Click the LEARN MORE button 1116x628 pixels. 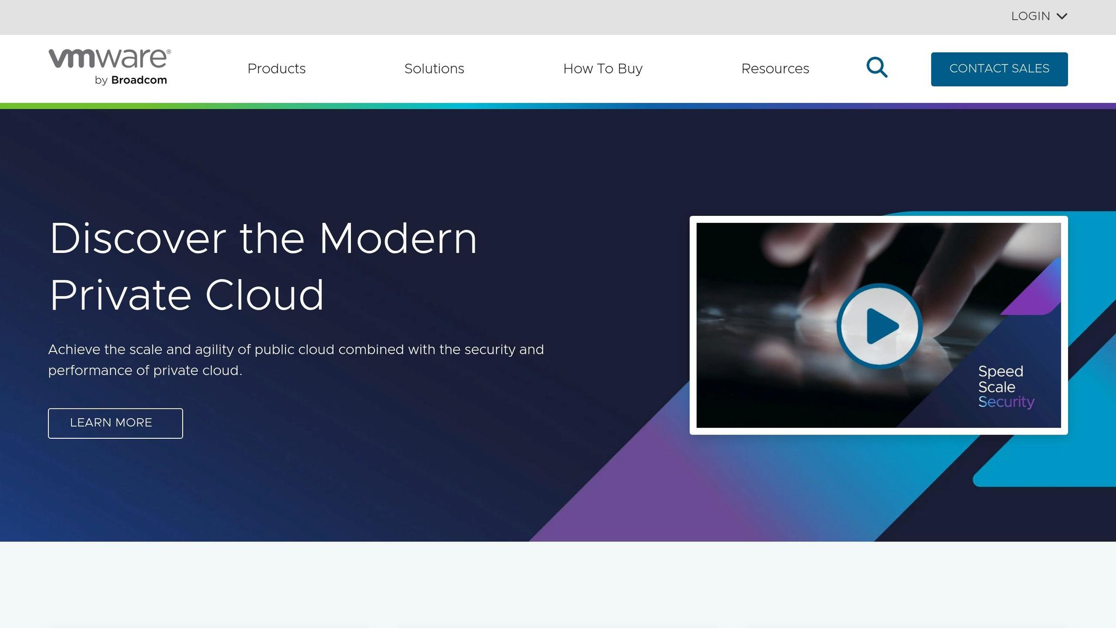click(116, 423)
